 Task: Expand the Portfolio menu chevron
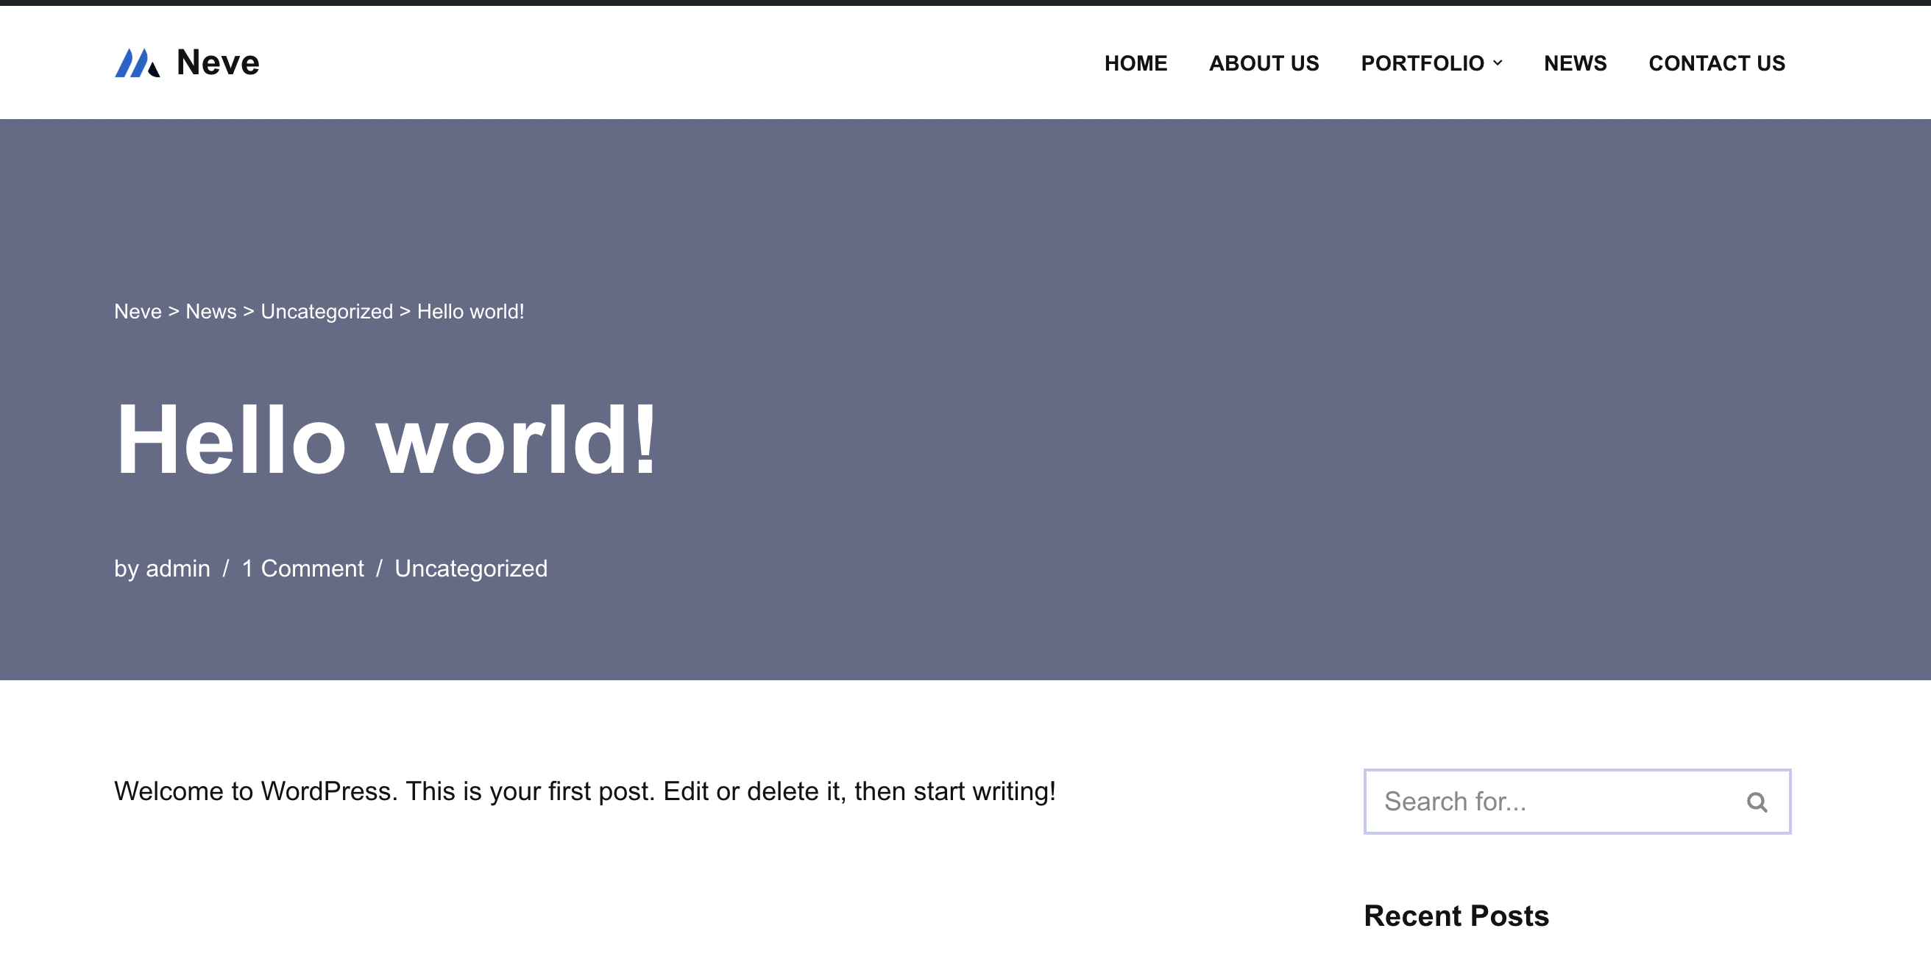pyautogui.click(x=1497, y=63)
